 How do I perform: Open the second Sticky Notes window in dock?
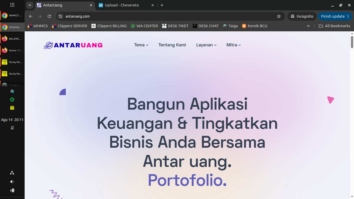[x=12, y=74]
